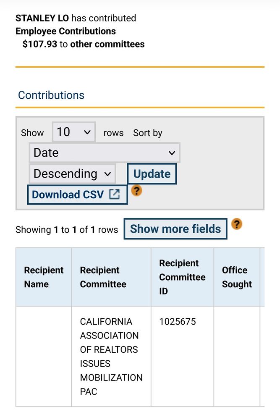Click the help icon beside Download CSV
Image resolution: width=280 pixels, height=420 pixels.
pyautogui.click(x=136, y=190)
